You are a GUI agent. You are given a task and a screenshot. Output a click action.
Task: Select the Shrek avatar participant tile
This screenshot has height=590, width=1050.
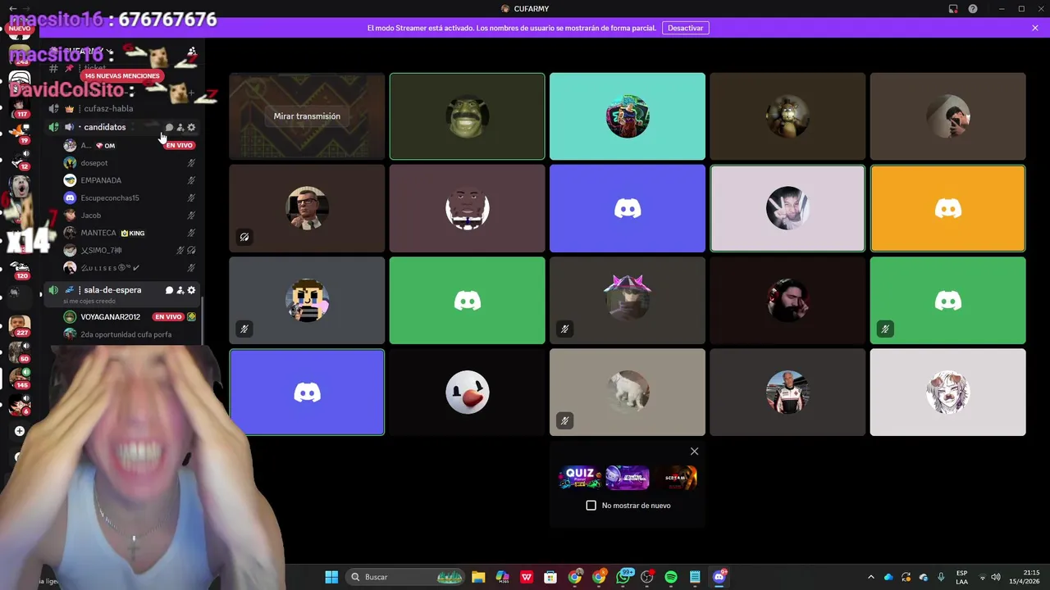(x=467, y=116)
